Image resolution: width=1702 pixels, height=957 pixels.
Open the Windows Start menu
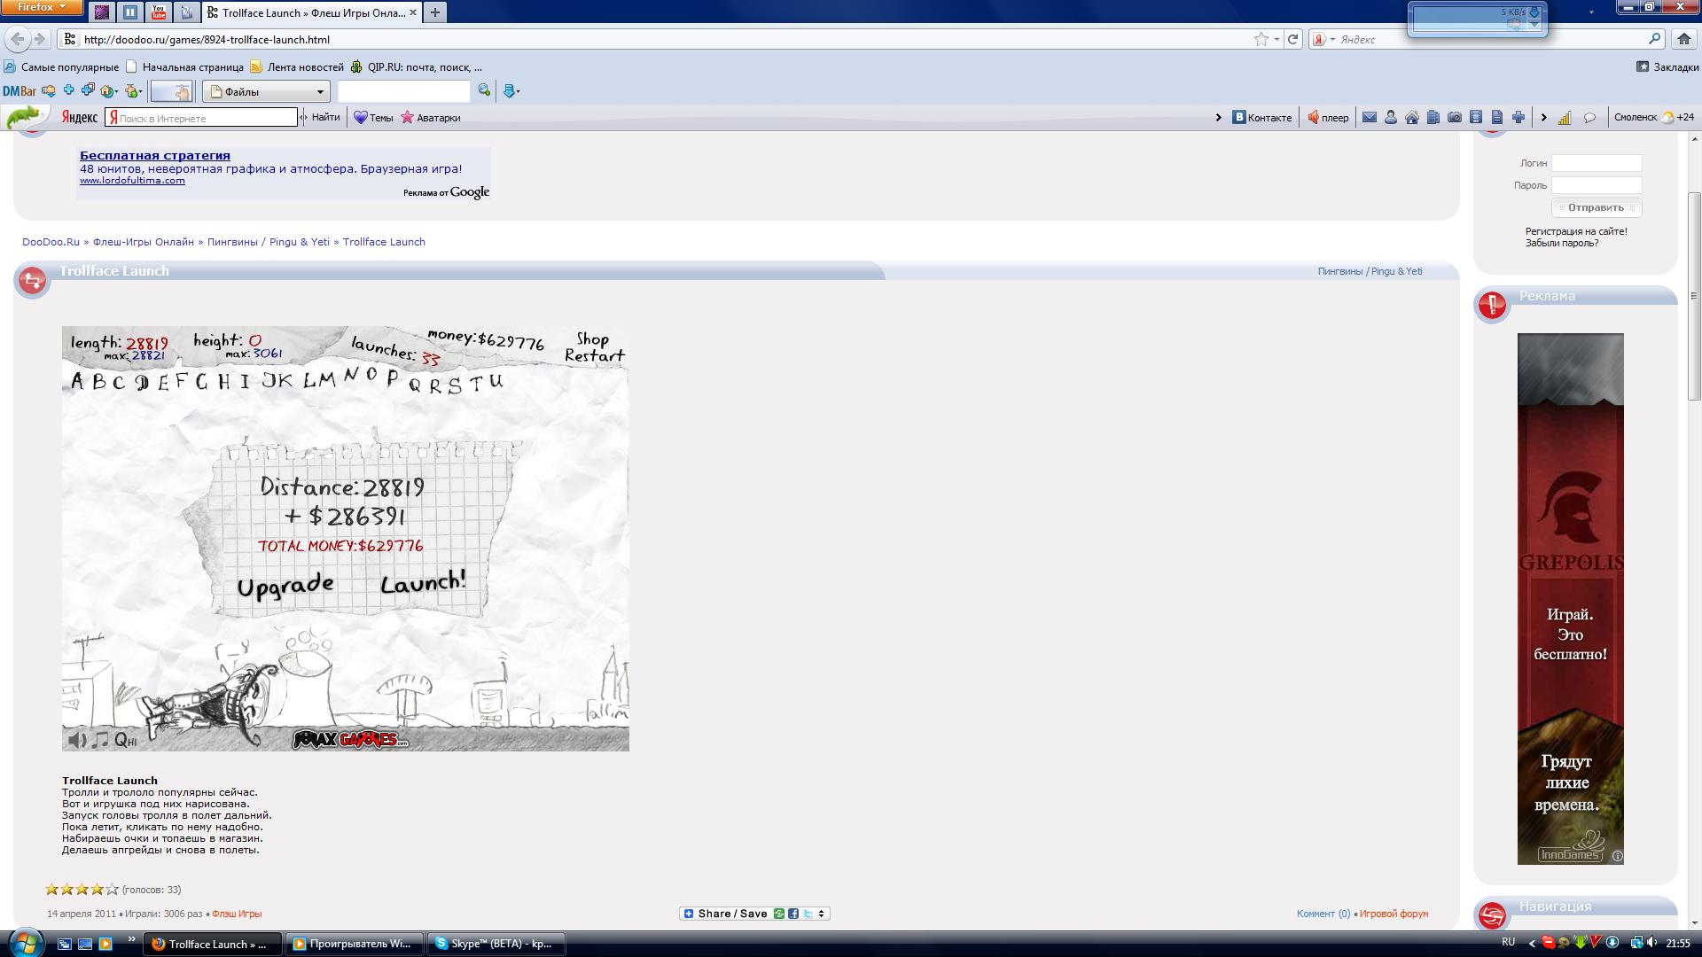click(x=25, y=943)
